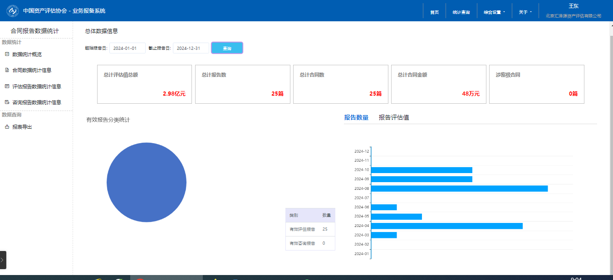The image size is (613, 280).
Task: Click the 截止报告日 date field
Action: (191, 48)
